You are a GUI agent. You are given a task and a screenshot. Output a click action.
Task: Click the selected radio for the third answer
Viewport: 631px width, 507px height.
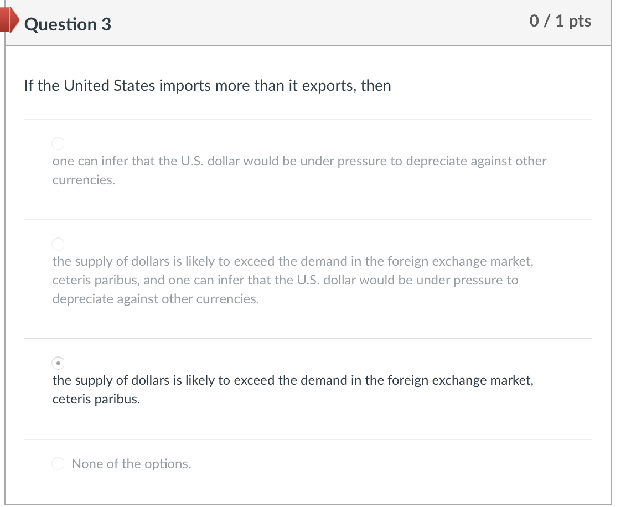[58, 364]
